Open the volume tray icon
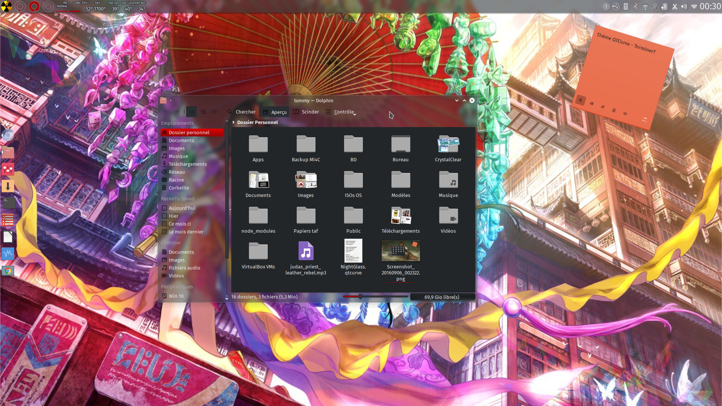The image size is (722, 406). (x=684, y=6)
